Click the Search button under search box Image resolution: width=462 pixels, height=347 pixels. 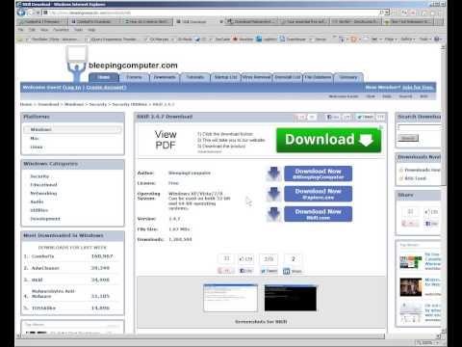click(408, 138)
